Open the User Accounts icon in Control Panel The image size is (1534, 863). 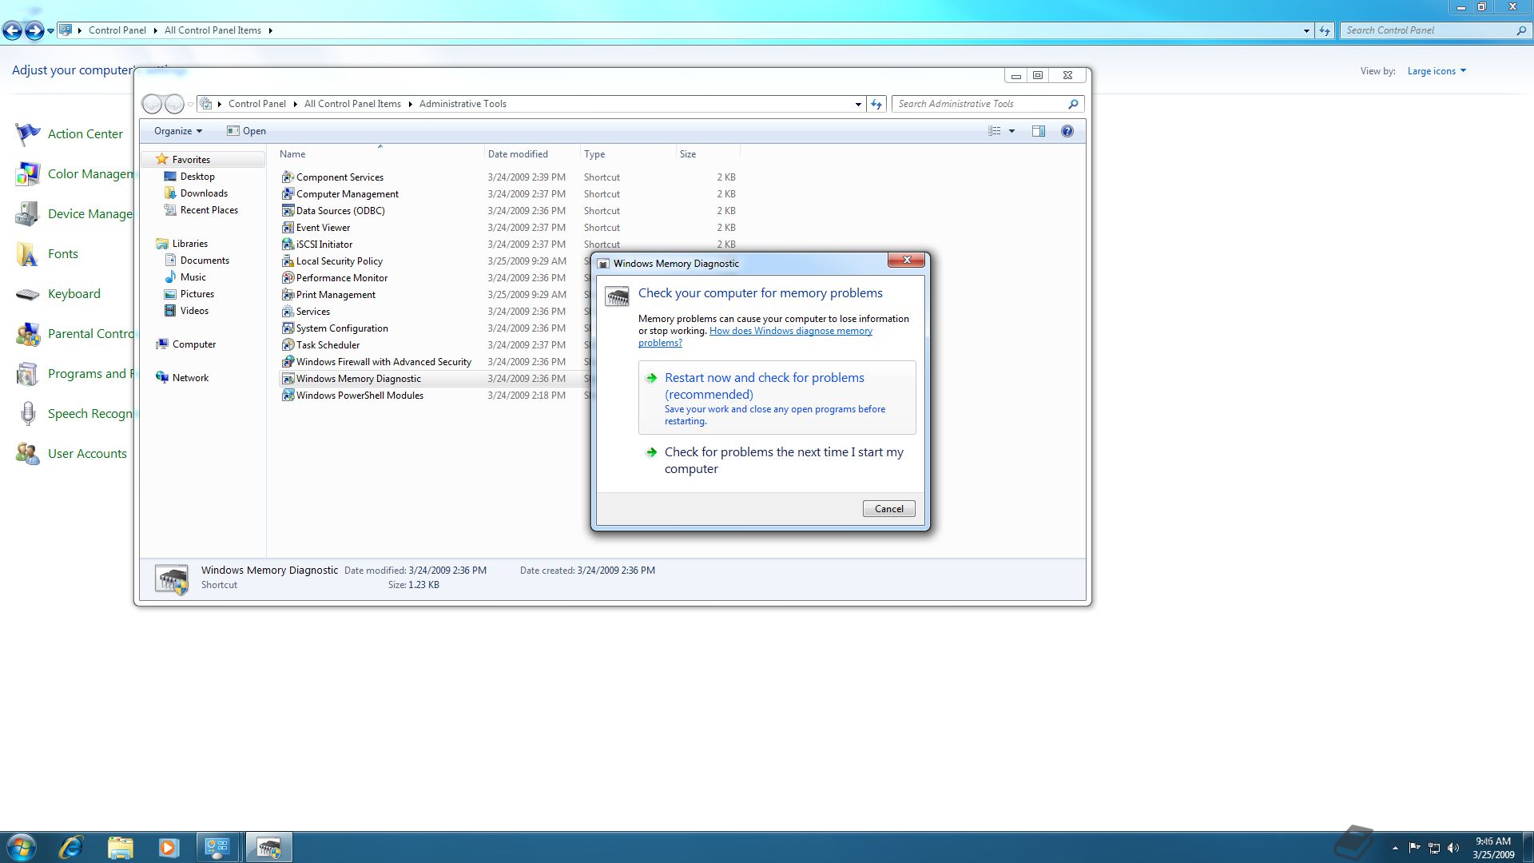27,454
